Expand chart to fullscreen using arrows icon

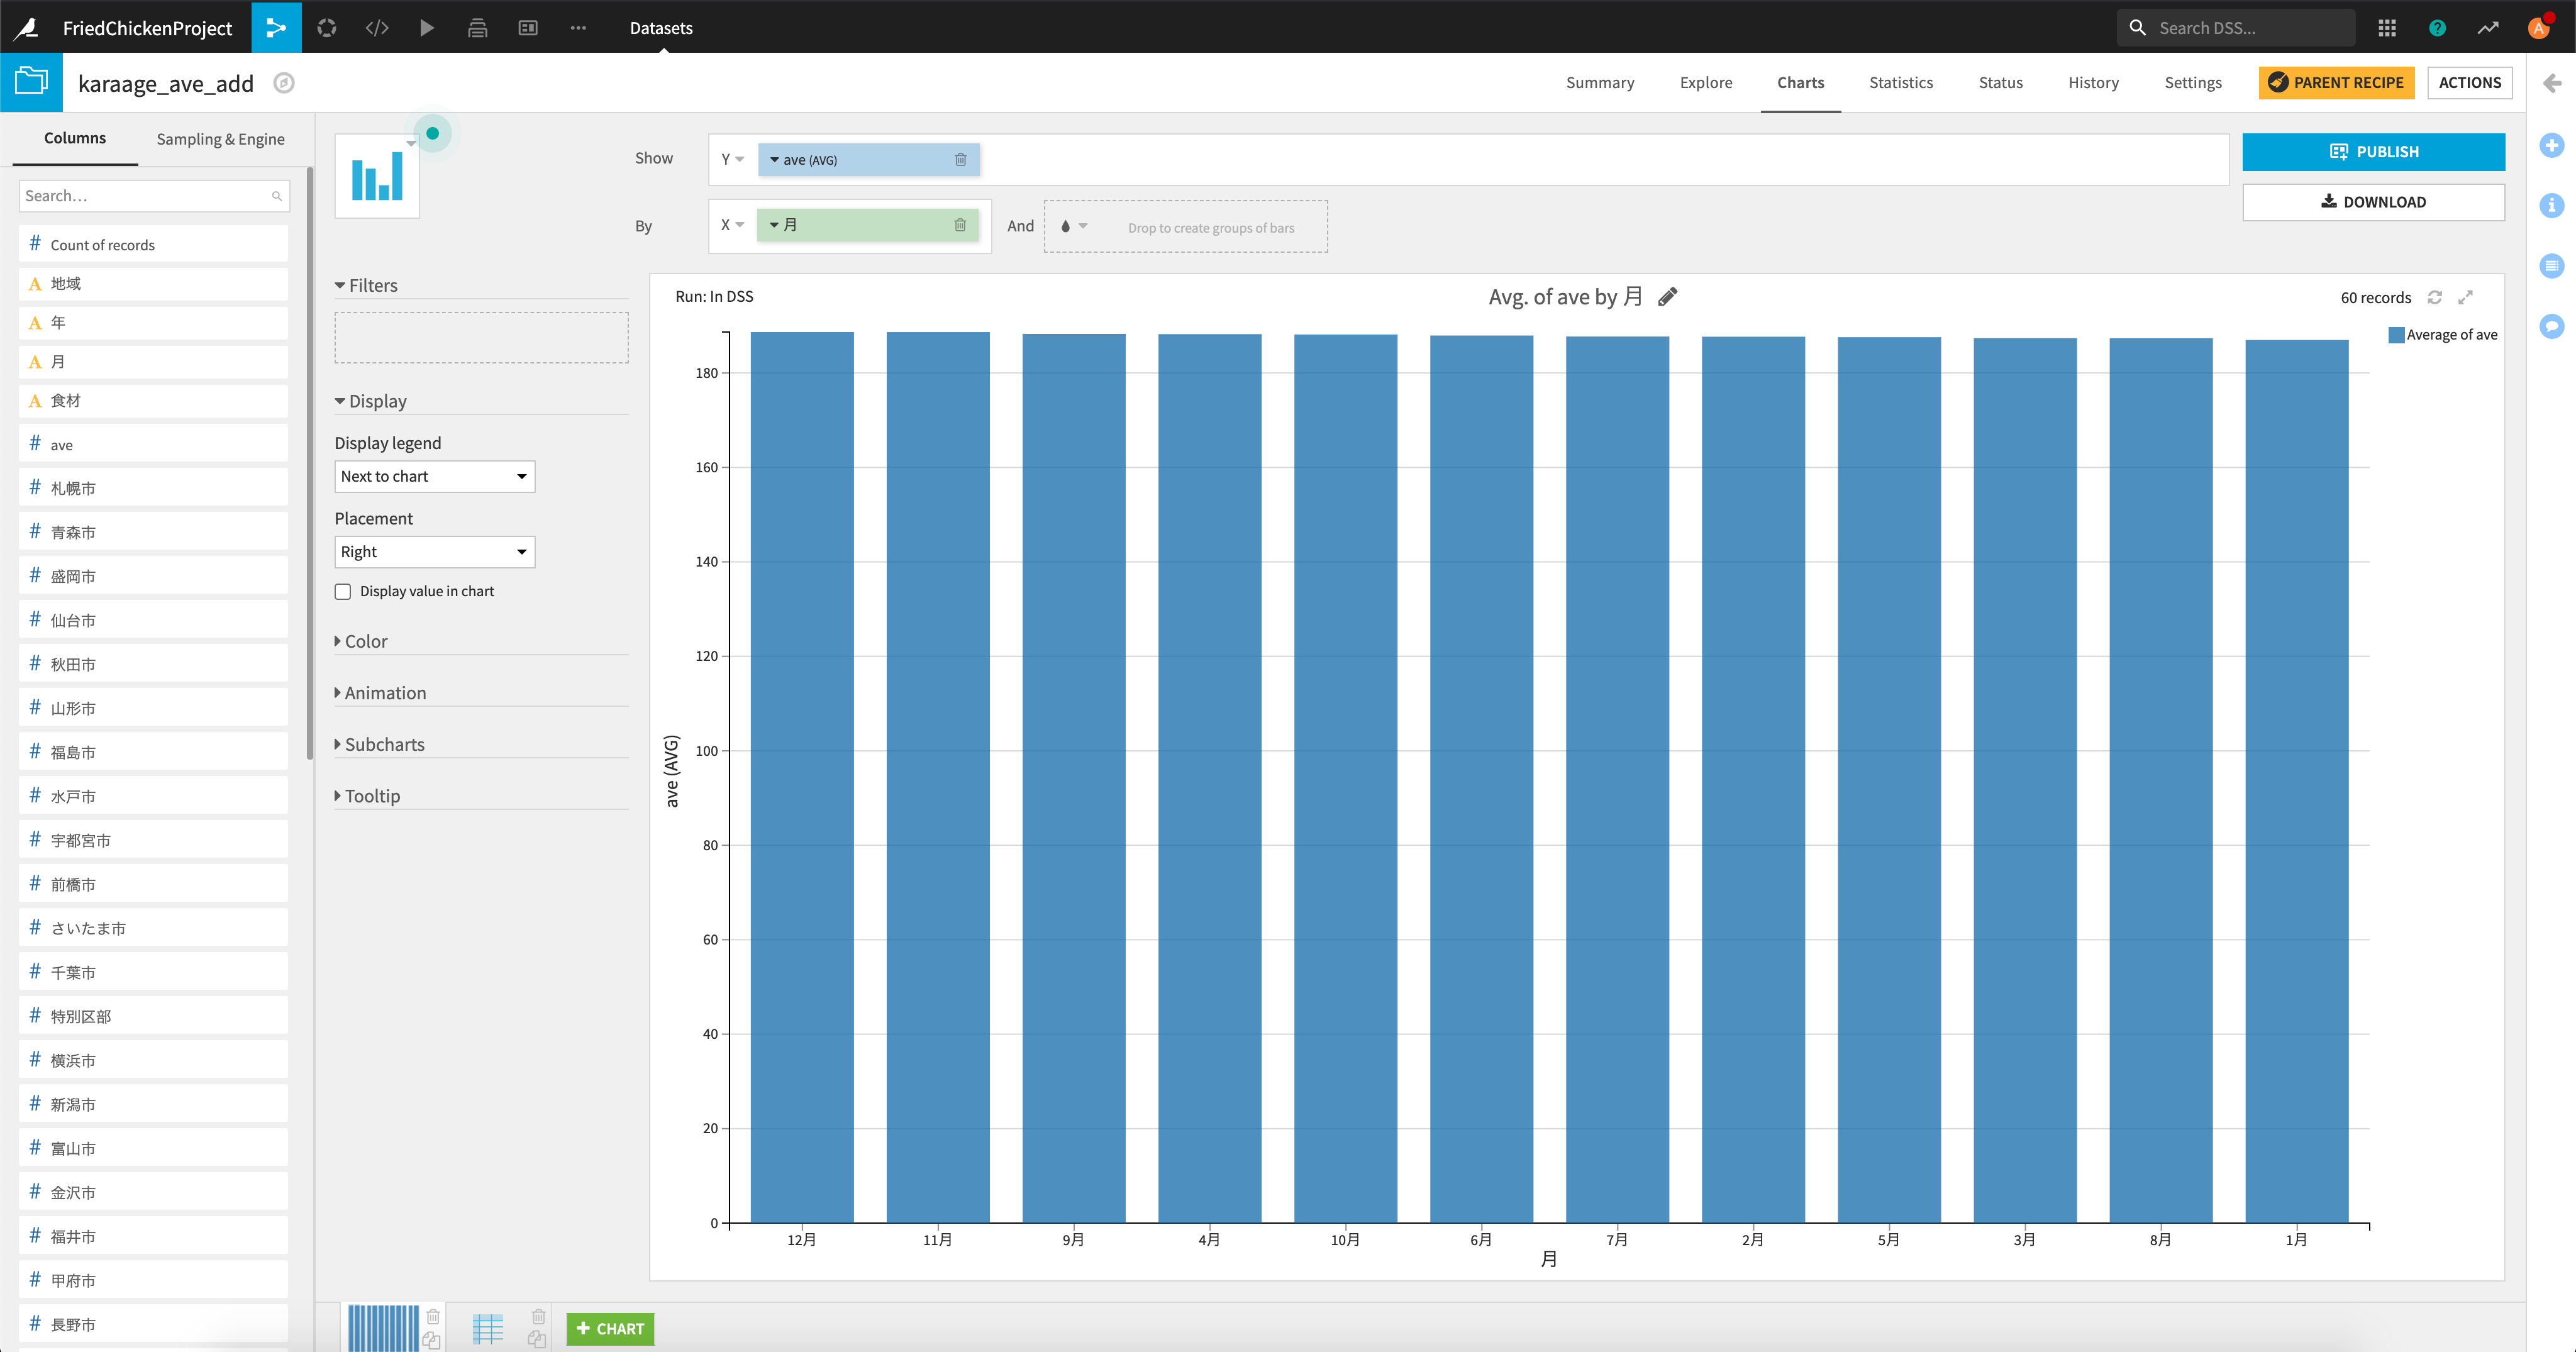click(x=2466, y=297)
